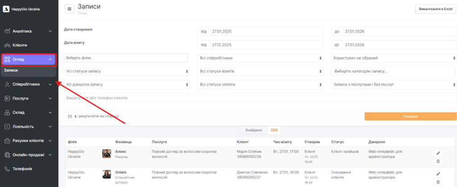Screen dimensions: 457x187
Task: Open the Всі статуси оплати dropdown
Action: pos(260,85)
